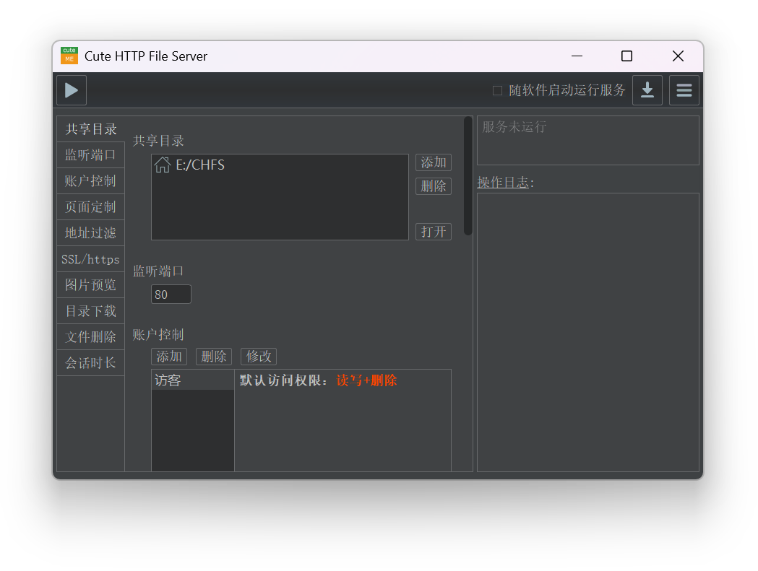Click 删除 to remove the shared directory
The width and height of the screenshot is (758, 571).
point(433,186)
